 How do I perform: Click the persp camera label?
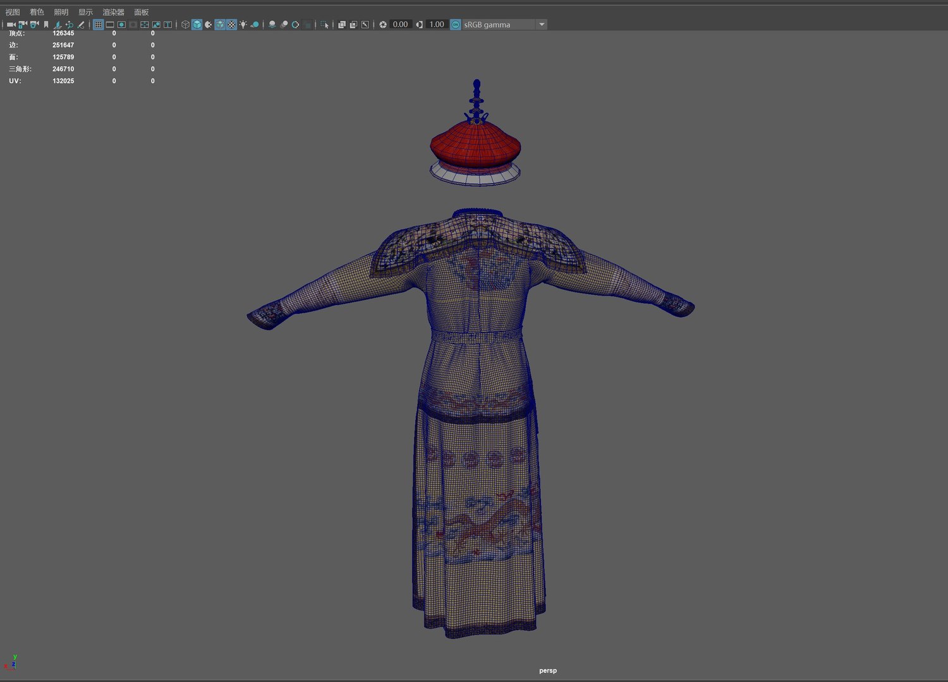click(548, 671)
